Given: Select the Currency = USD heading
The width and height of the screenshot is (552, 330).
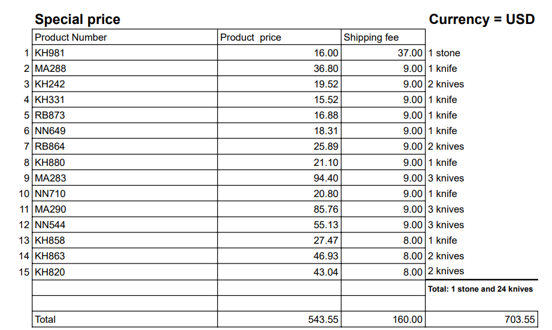Looking at the screenshot, I should click(x=481, y=19).
